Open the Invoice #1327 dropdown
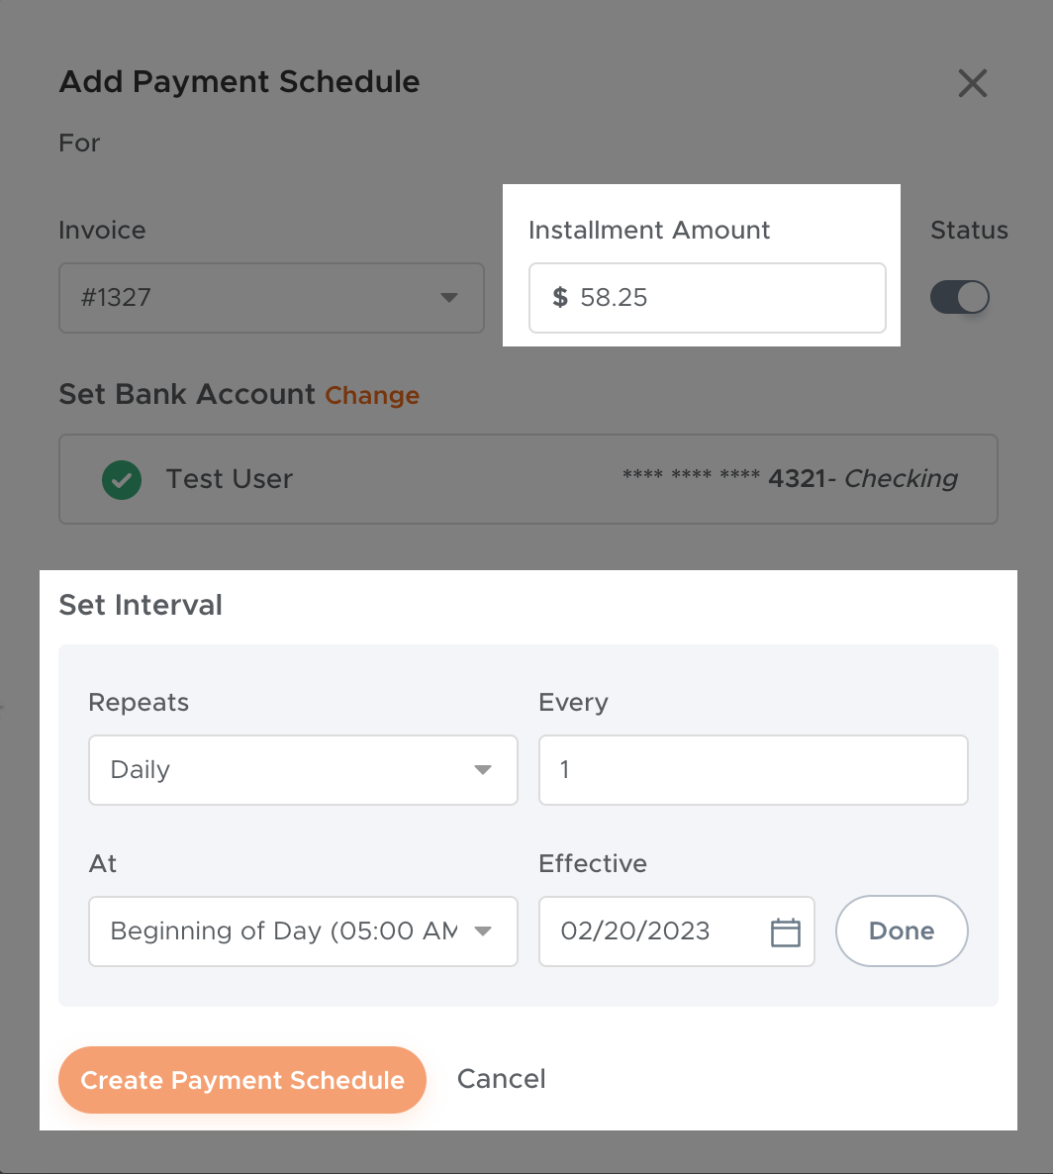Viewport: 1053px width, 1174px height. [271, 298]
